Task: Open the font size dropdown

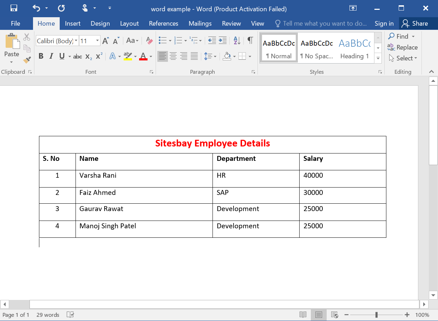Action: point(98,41)
